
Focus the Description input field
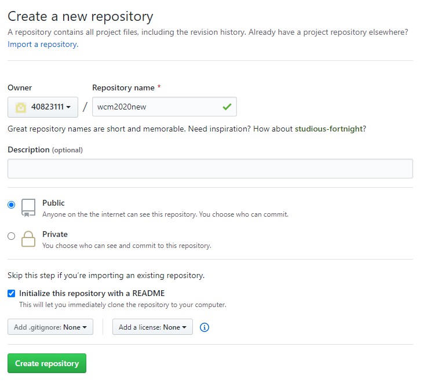click(210, 169)
